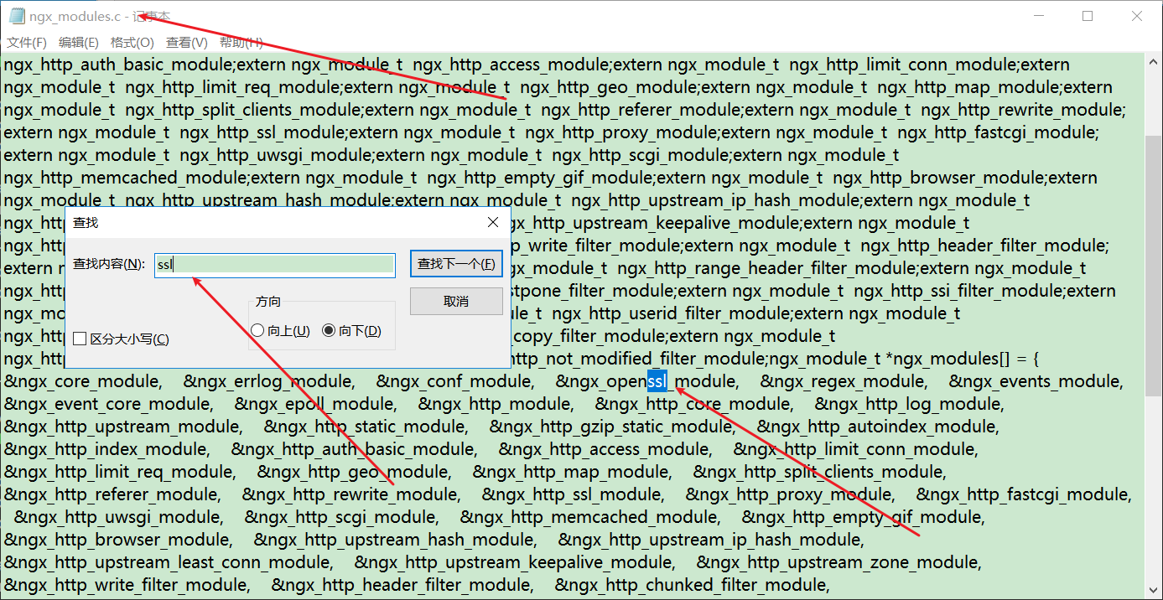Screen dimensions: 1163x600
Task: Click text '&ngx_http_upstream_hash_module,'
Action: click(396, 541)
